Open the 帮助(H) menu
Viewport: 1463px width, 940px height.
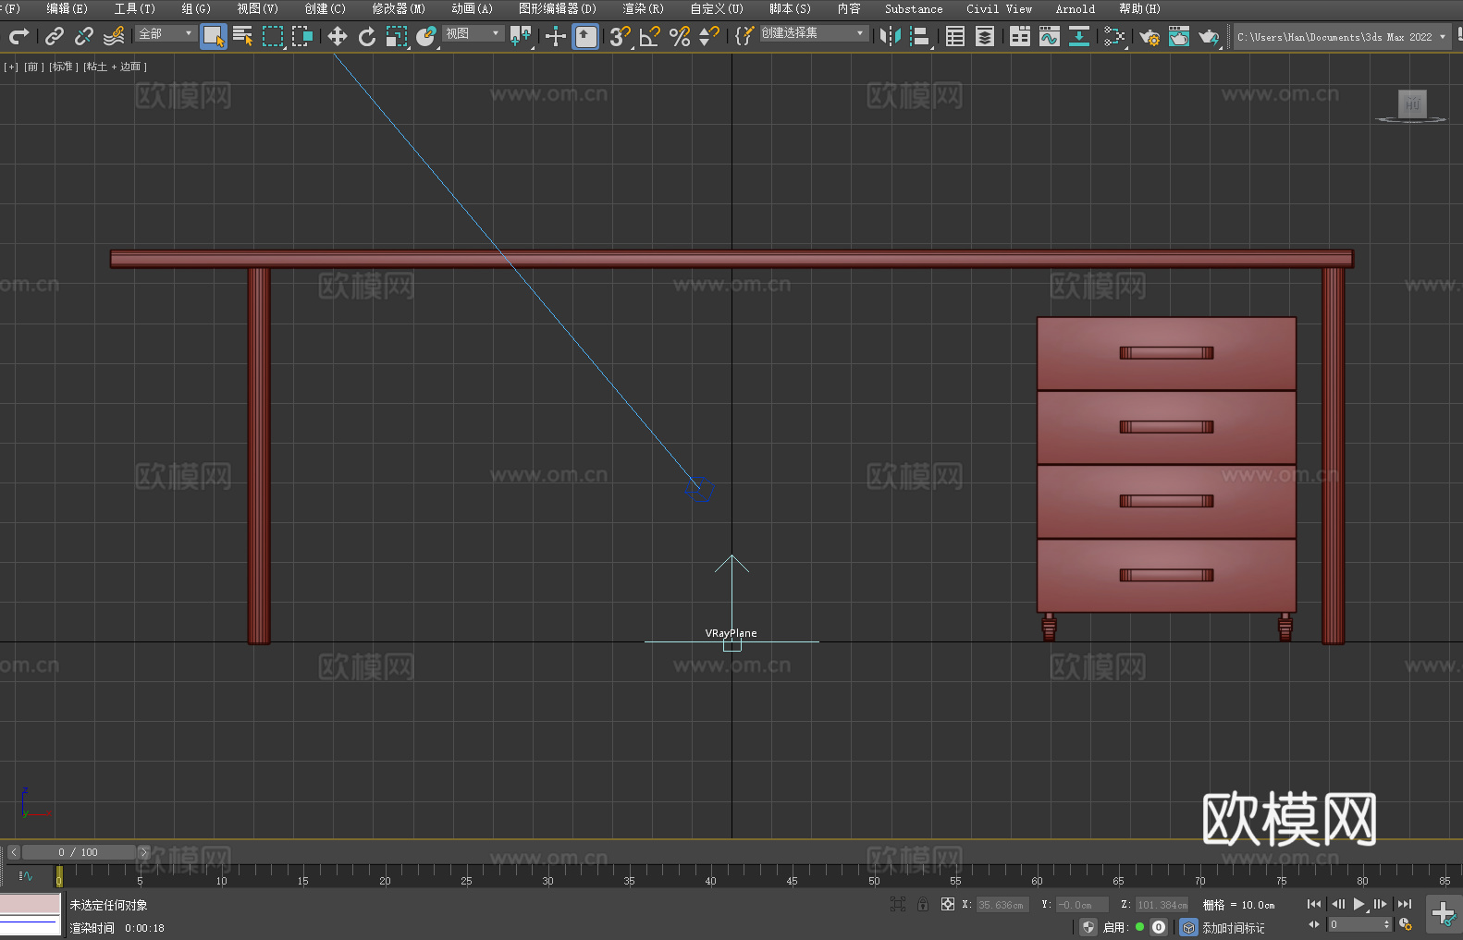pyautogui.click(x=1139, y=8)
